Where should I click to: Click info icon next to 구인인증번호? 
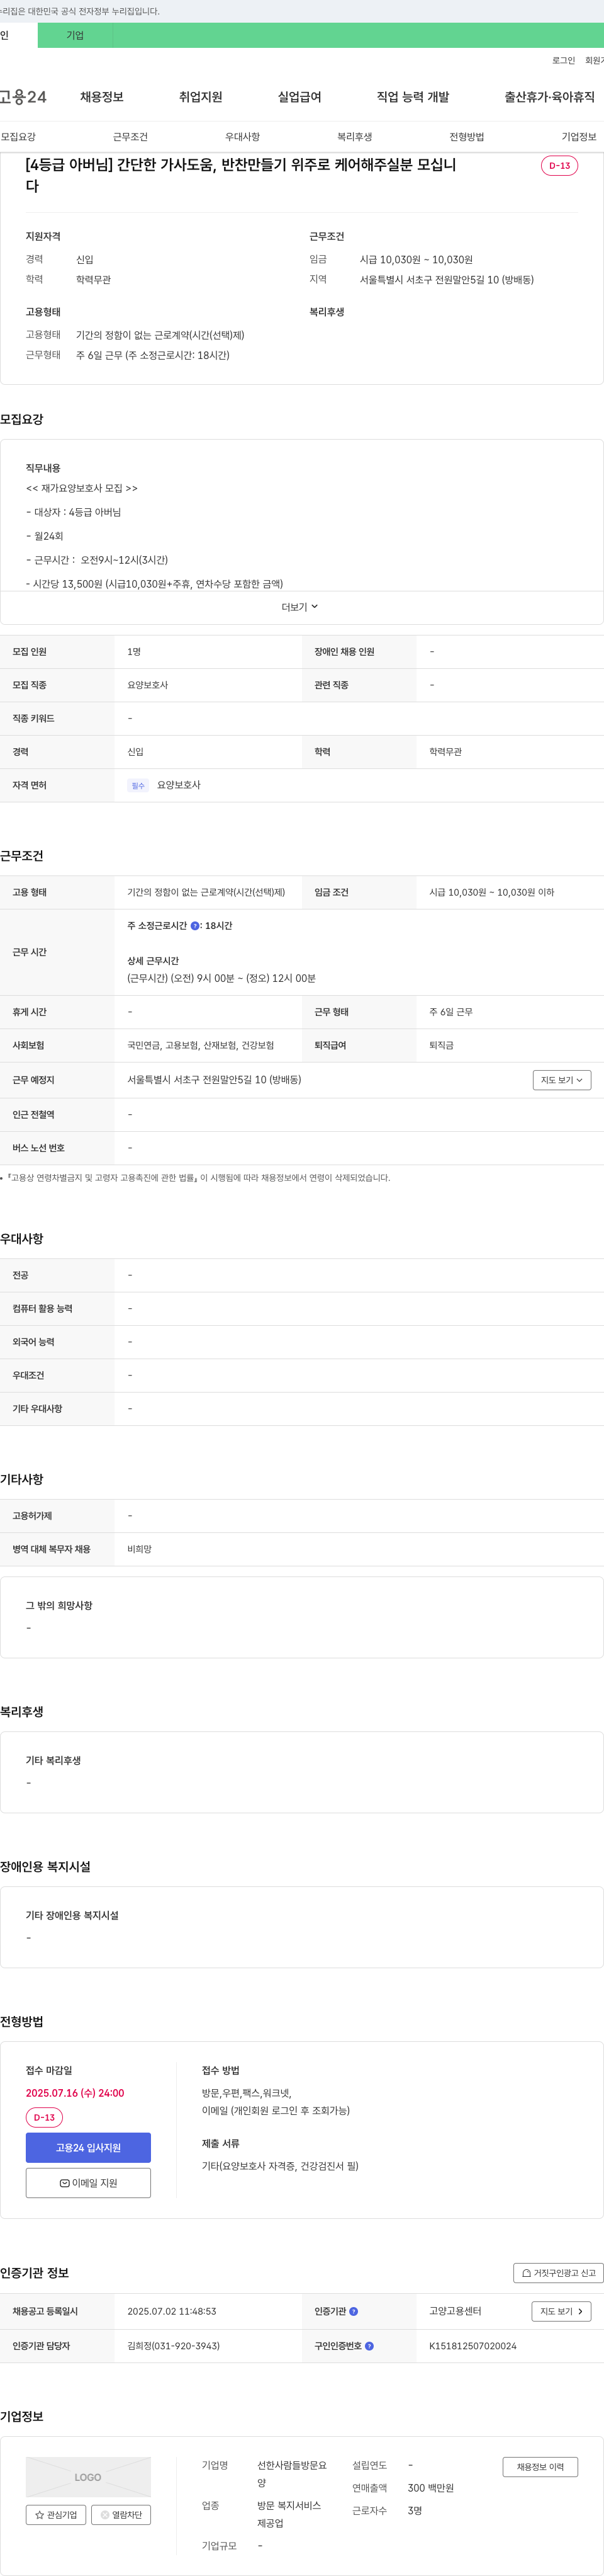click(369, 2346)
